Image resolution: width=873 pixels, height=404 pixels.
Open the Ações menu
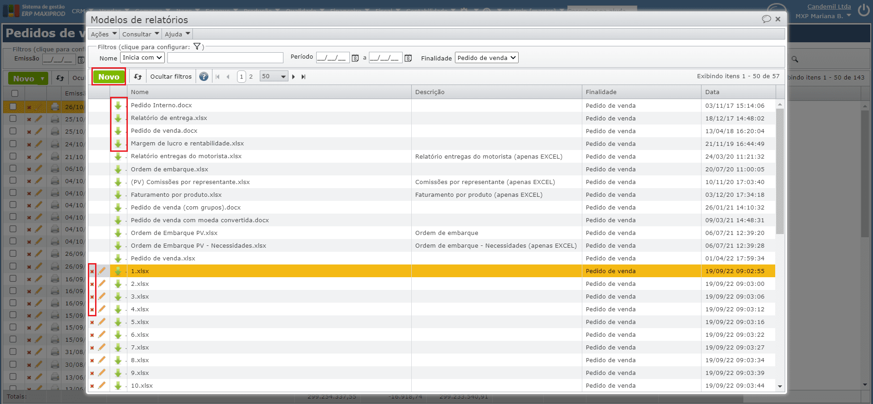(104, 34)
